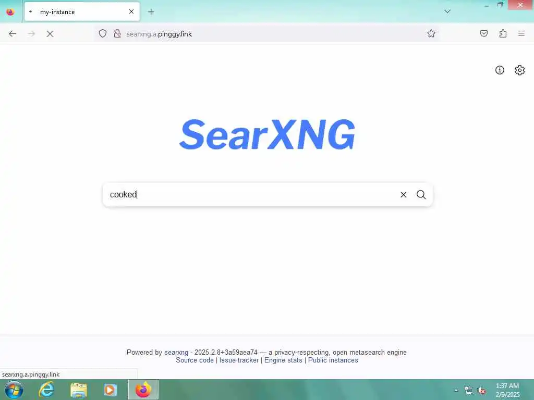Open the muted volume tray icon

481,391
